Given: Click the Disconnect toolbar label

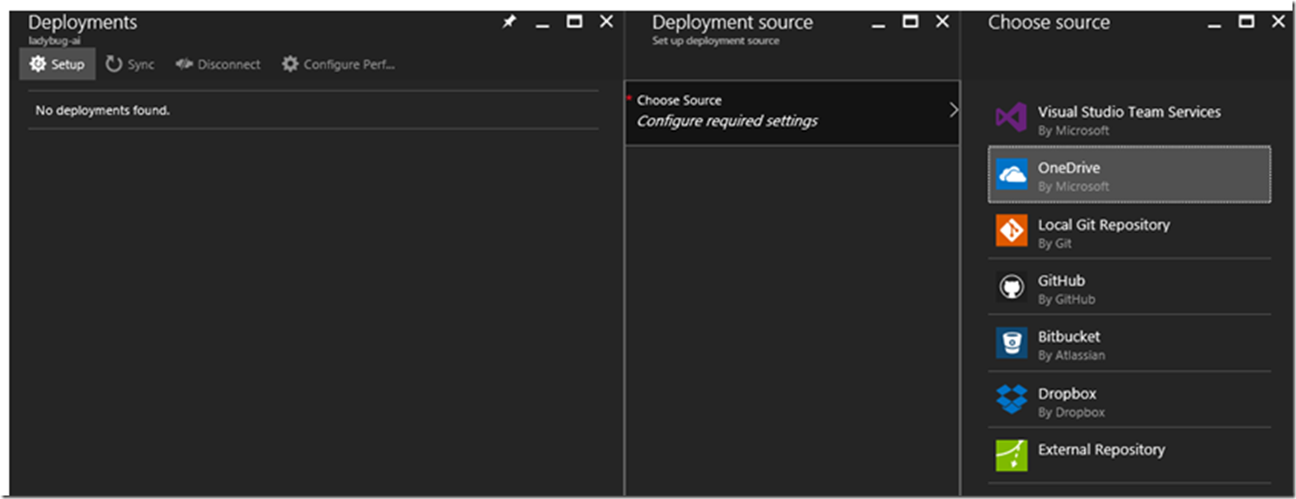Looking at the screenshot, I should click(229, 65).
